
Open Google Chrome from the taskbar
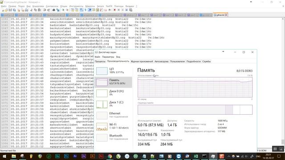[110, 156]
